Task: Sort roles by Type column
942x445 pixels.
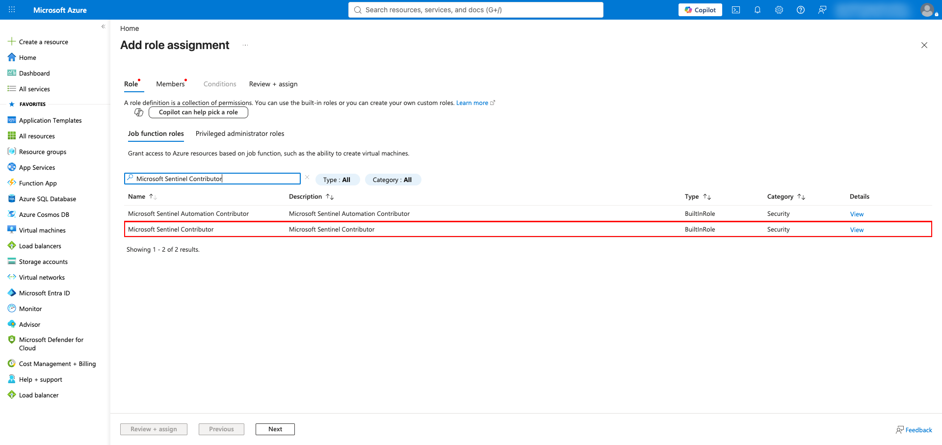Action: [698, 197]
